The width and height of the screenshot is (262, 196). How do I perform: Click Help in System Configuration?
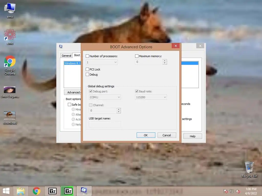point(193,136)
